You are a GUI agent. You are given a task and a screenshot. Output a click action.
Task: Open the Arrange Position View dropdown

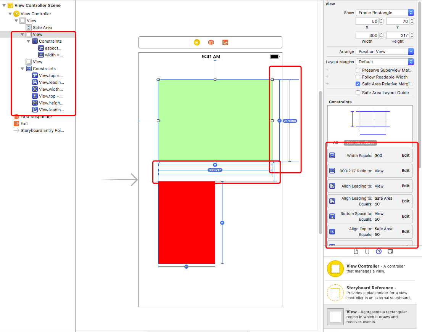click(385, 51)
